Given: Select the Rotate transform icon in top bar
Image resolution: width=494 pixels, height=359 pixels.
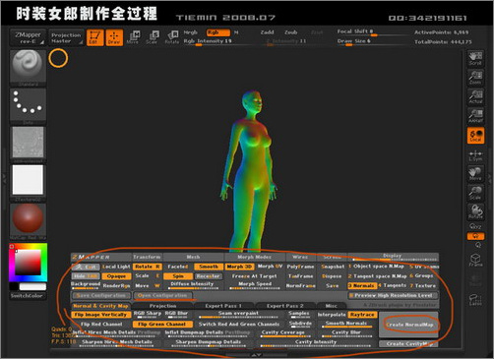Looking at the screenshot, I should [x=172, y=37].
